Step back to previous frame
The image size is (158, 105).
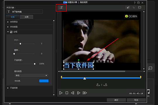[x=73, y=93]
